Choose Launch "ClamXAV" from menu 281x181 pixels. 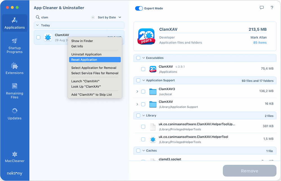[x=95, y=81]
